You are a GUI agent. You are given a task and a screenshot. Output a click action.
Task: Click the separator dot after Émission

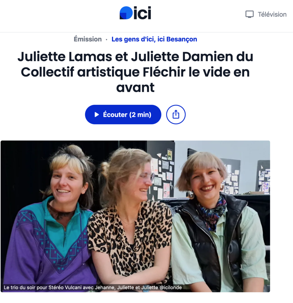[x=106, y=40]
